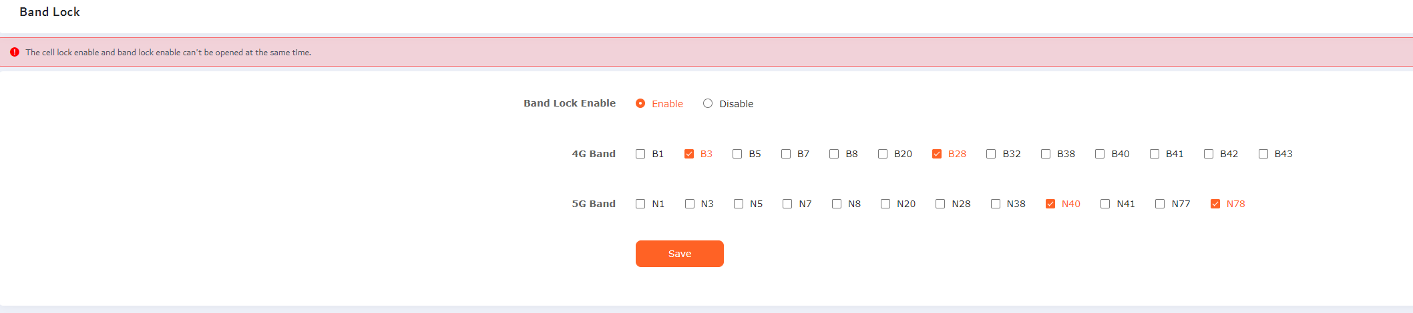The width and height of the screenshot is (1413, 313).
Task: Uncheck the N78 5G band
Action: coord(1215,204)
